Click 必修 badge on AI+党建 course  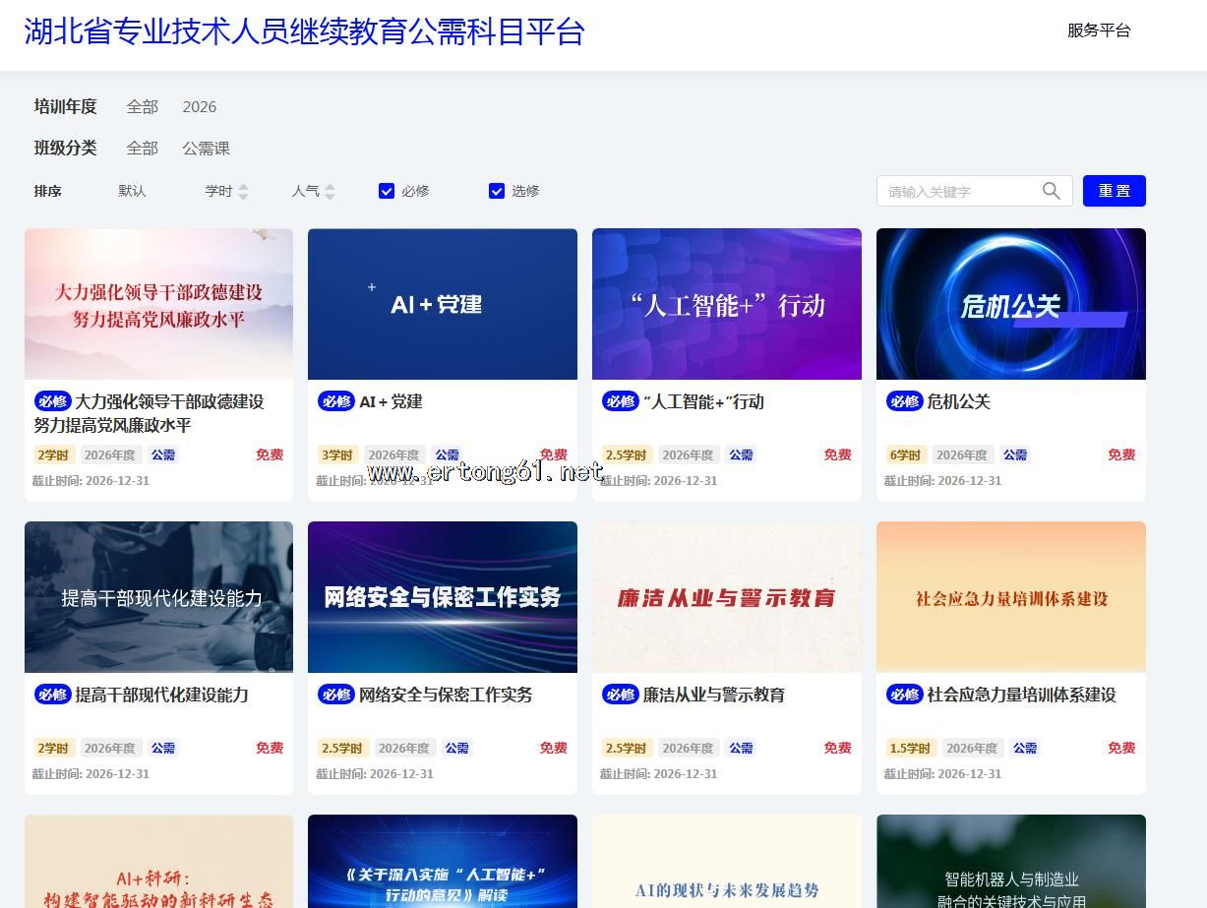pos(336,401)
